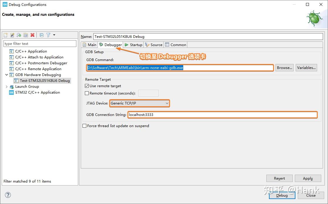Select STM32 C/C++ Application in tree
This screenshot has height=204, width=328.
coord(37,92)
